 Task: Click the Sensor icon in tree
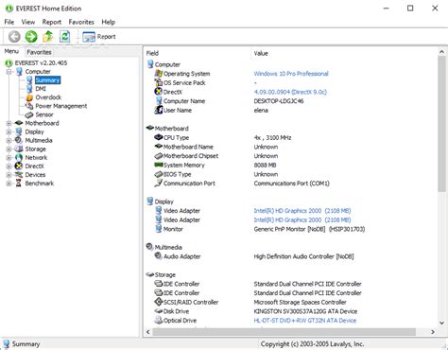tap(29, 114)
